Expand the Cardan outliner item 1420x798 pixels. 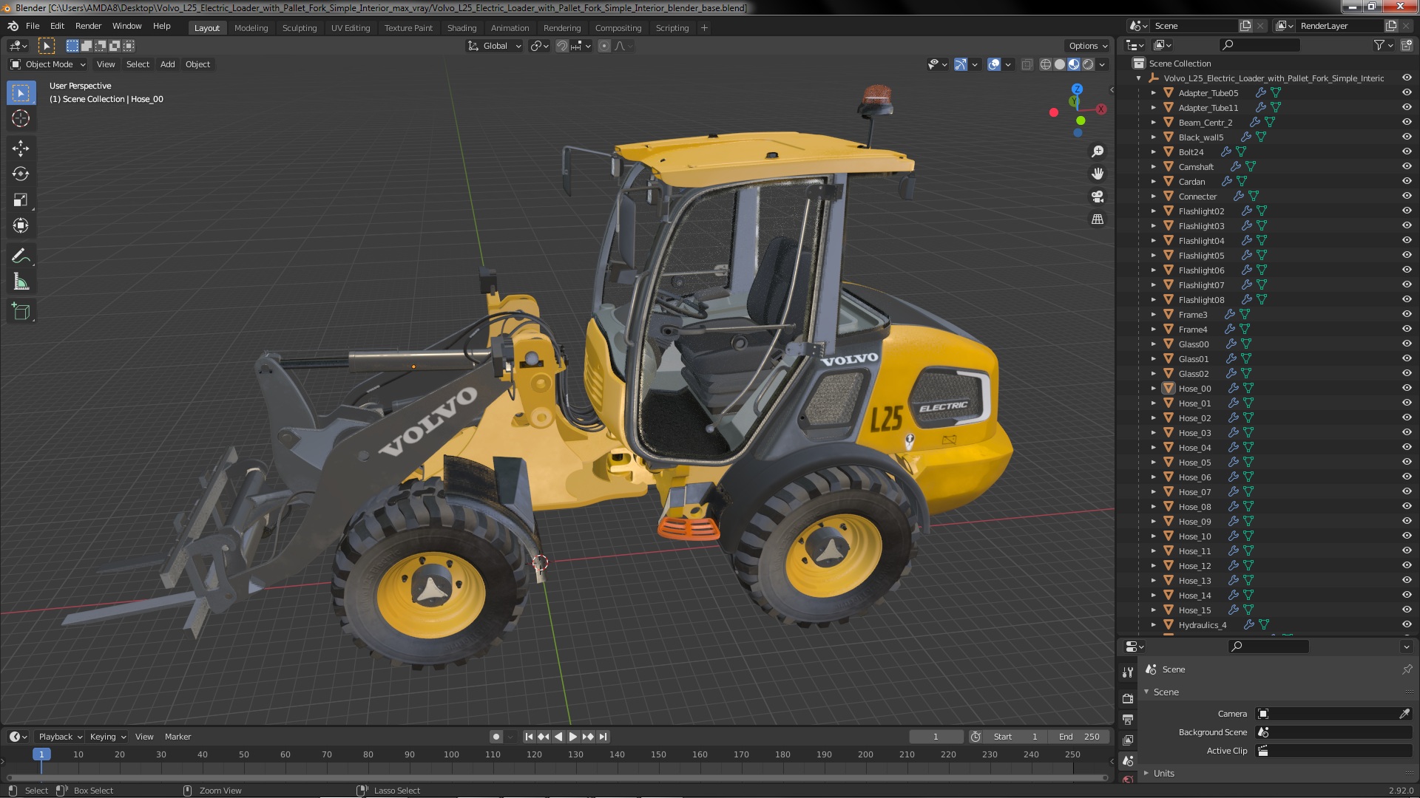(1153, 182)
